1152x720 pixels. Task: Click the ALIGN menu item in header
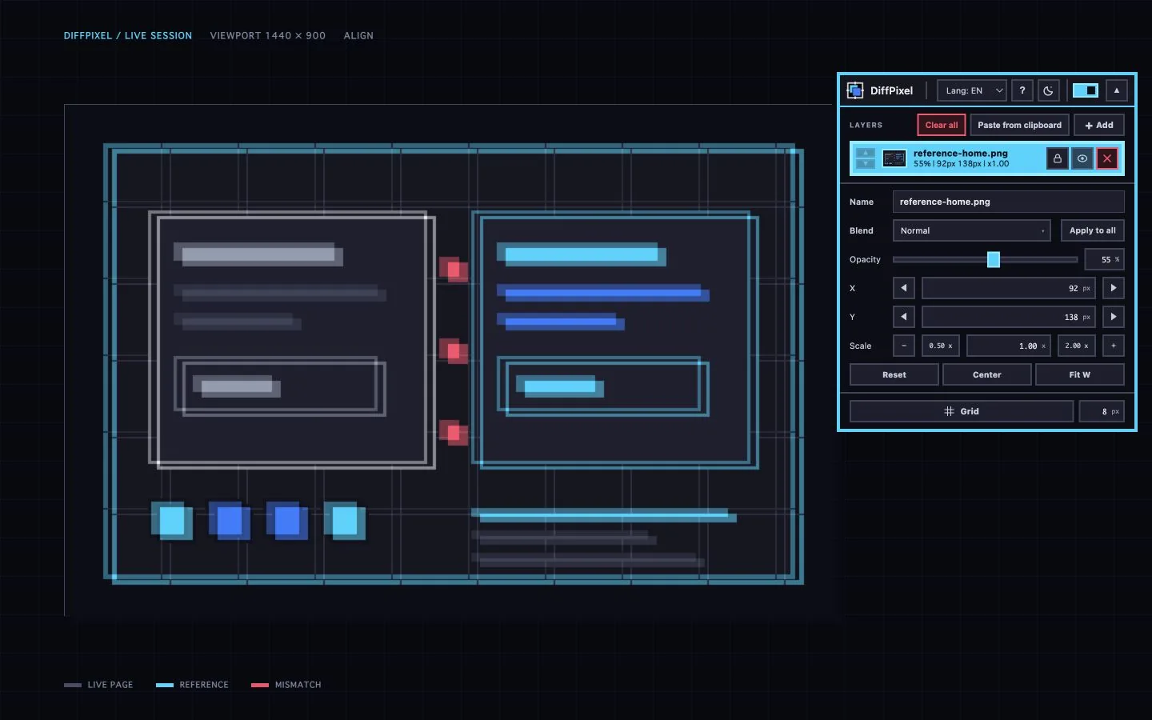(358, 36)
